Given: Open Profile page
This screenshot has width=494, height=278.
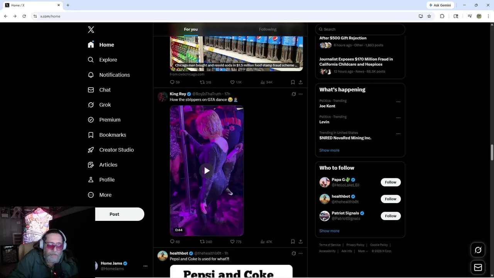Looking at the screenshot, I should 101,180.
